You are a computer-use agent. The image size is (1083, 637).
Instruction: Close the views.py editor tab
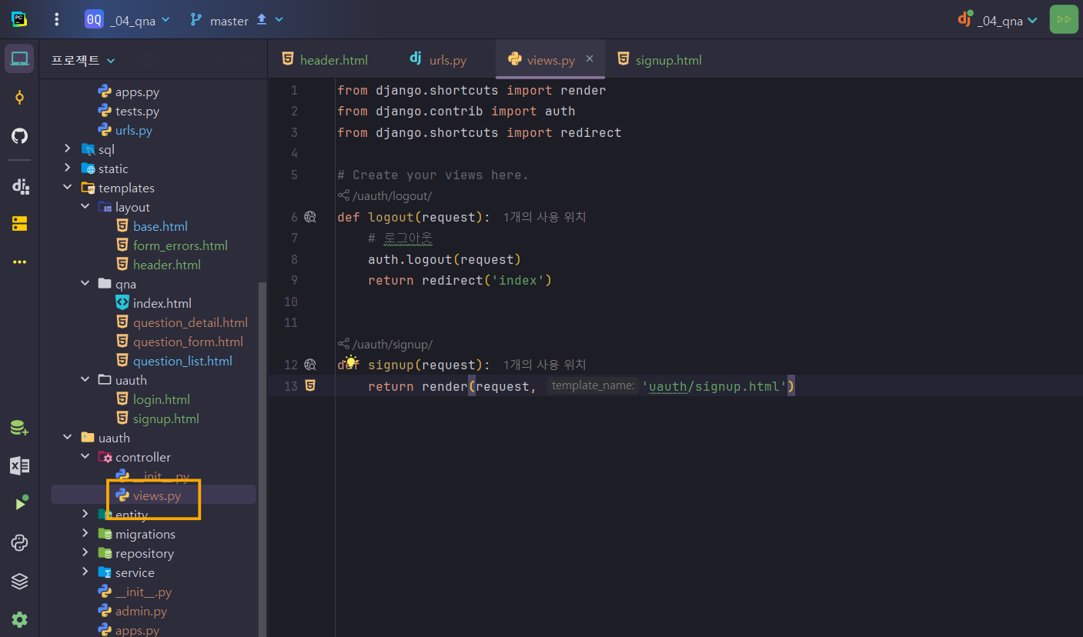[x=590, y=58]
